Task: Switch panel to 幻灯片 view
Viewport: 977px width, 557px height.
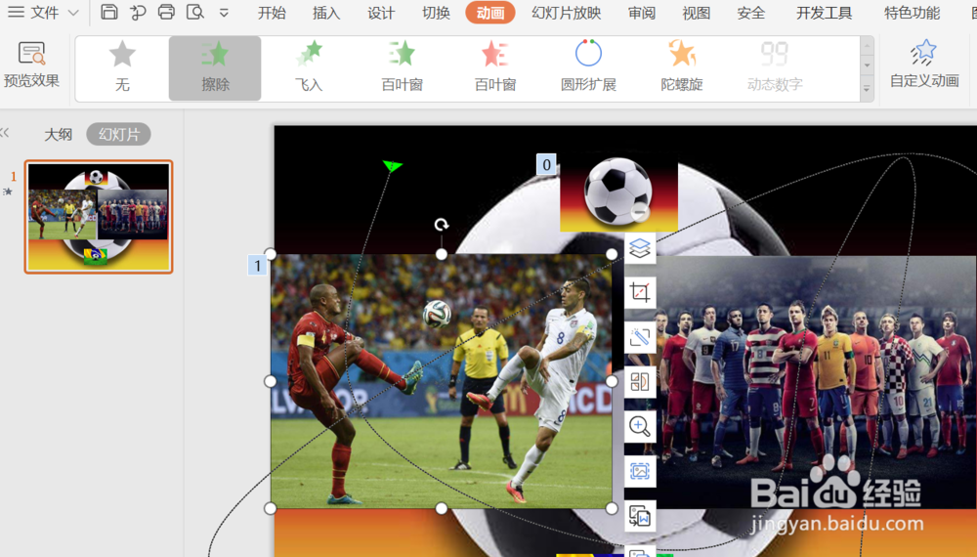Action: [118, 135]
